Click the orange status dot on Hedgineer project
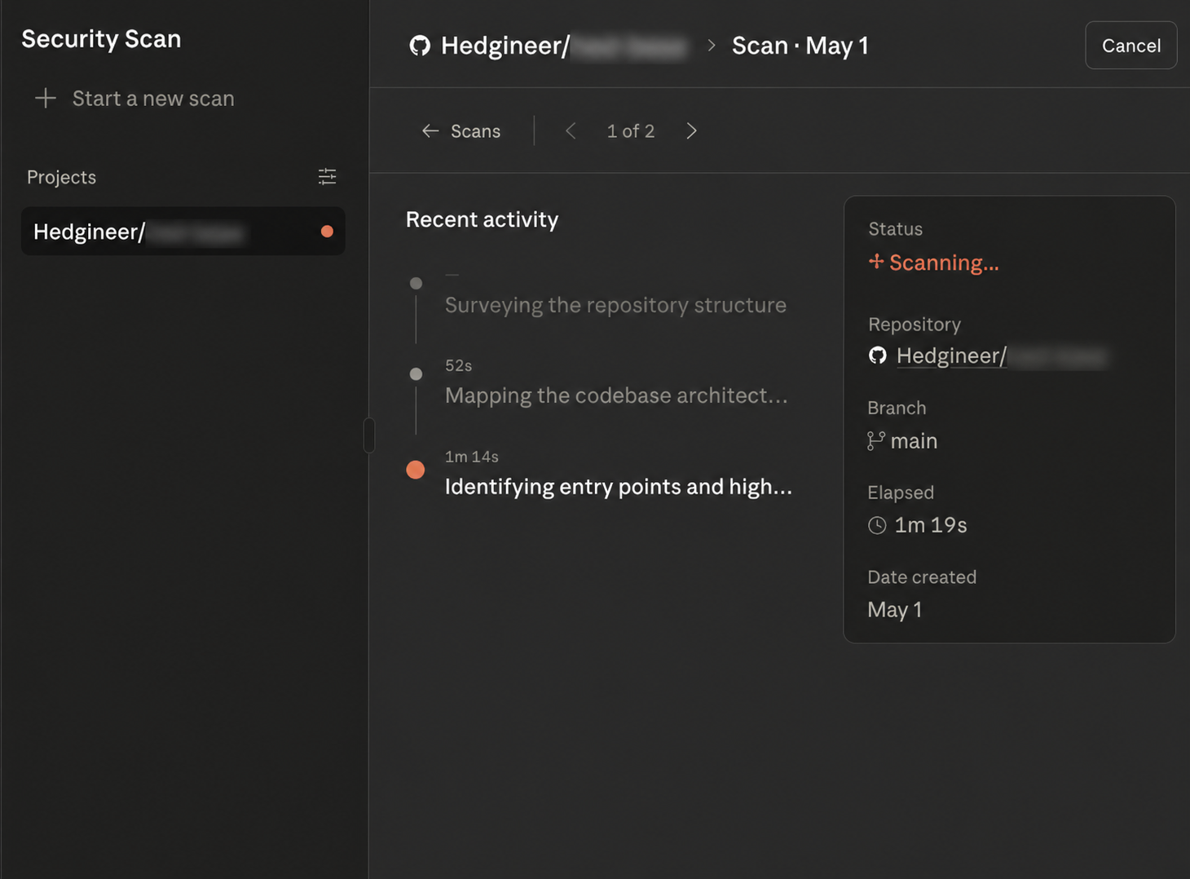The image size is (1190, 879). point(327,232)
